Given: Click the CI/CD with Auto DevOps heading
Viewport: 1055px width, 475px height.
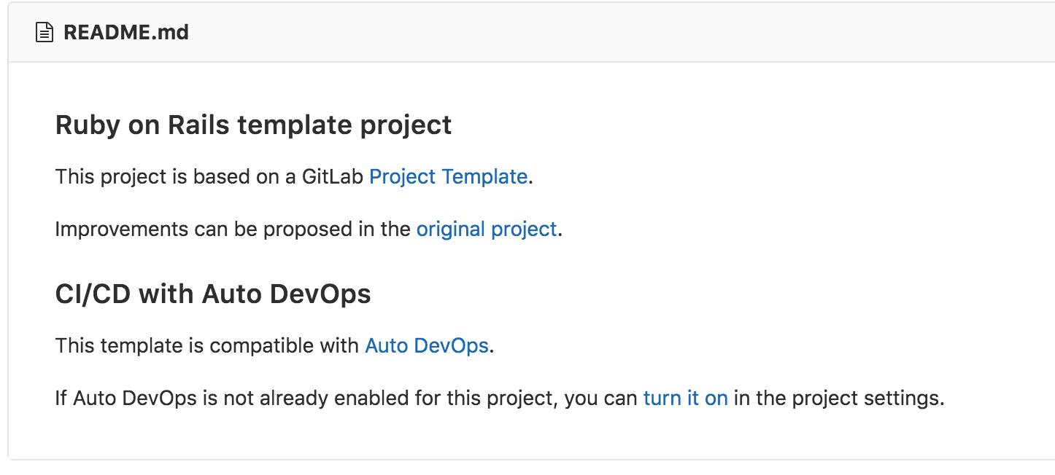Looking at the screenshot, I should [x=212, y=294].
